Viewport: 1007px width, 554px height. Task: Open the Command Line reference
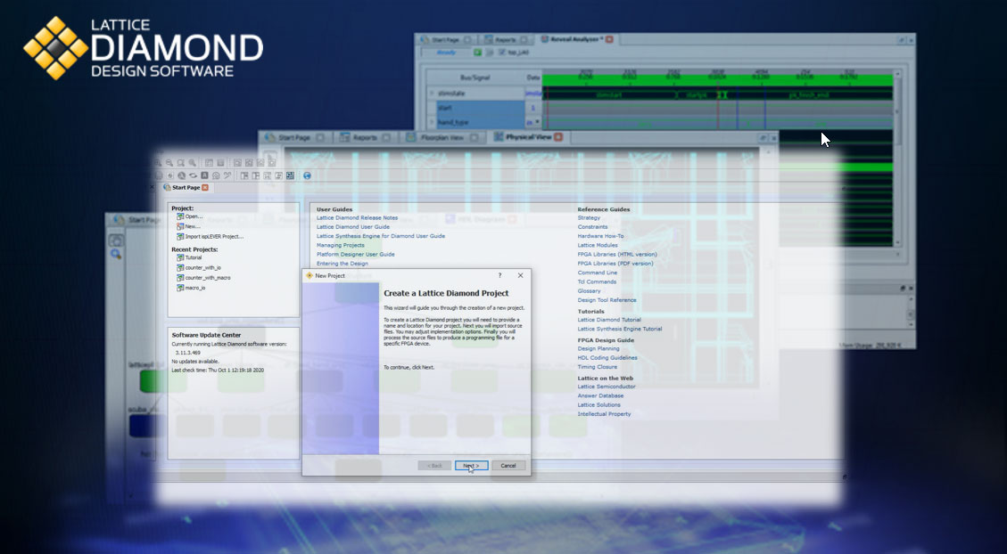click(598, 273)
